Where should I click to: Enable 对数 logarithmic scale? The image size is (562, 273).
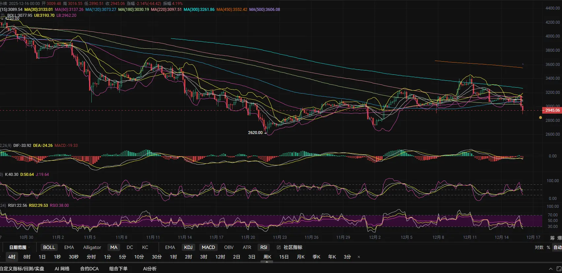click(539, 247)
